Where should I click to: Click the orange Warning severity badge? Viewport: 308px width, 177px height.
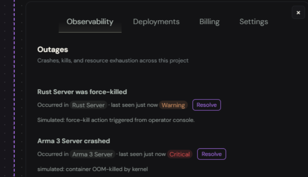pos(173,105)
